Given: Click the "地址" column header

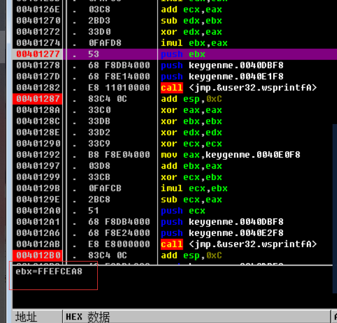Looking at the screenshot, I should (26, 317).
